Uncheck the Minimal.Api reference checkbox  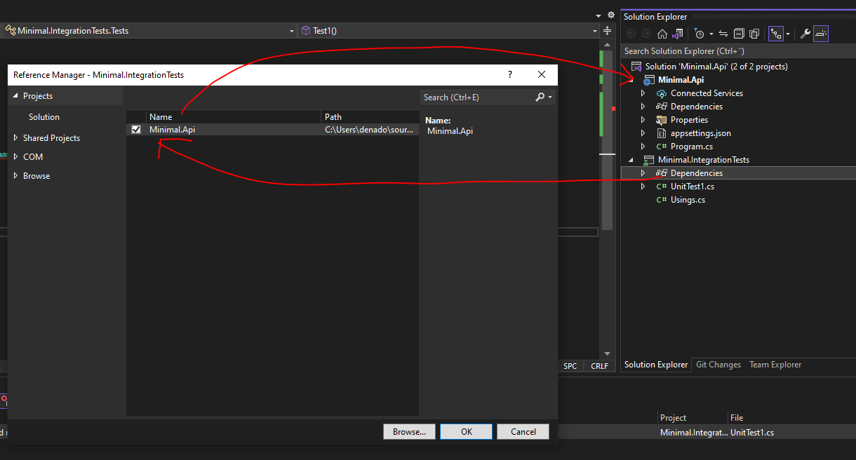136,130
